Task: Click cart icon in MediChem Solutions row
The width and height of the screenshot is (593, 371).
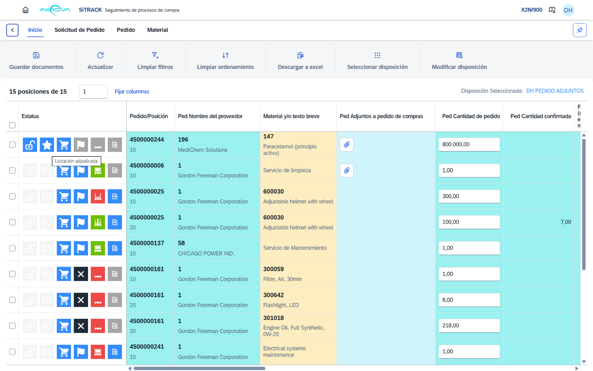Action: (64, 145)
